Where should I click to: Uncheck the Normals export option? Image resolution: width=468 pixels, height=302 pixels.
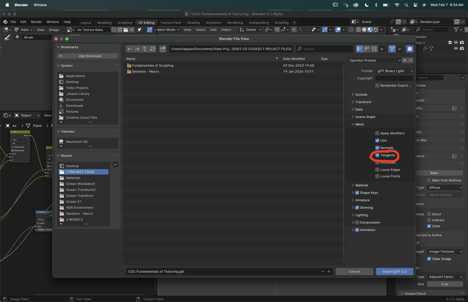click(377, 148)
